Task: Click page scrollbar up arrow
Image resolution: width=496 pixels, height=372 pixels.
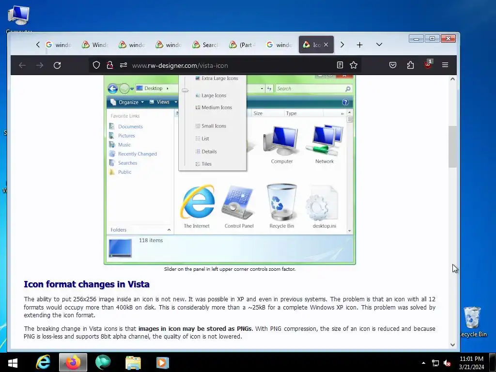Action: click(x=453, y=79)
